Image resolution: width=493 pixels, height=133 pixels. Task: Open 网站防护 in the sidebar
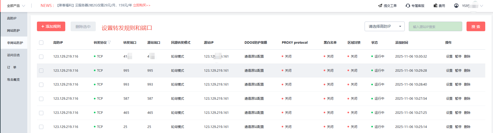[13, 31]
